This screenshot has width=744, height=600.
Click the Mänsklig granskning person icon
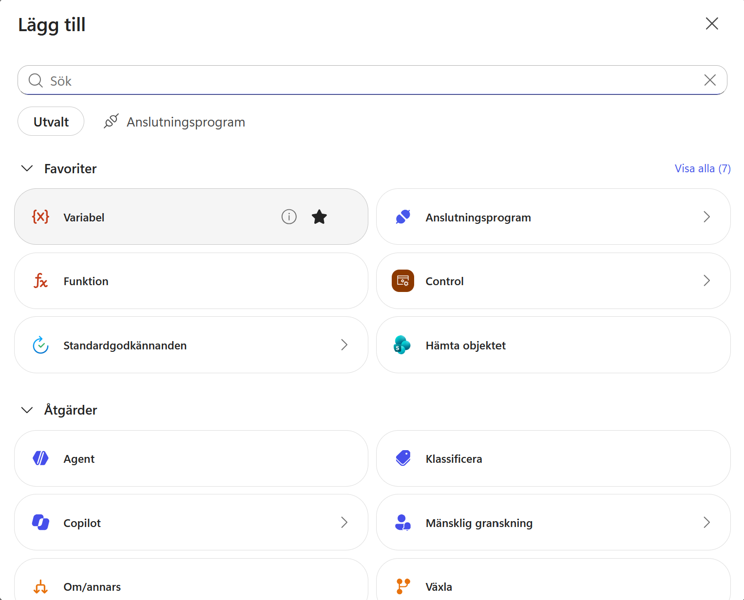(x=403, y=522)
